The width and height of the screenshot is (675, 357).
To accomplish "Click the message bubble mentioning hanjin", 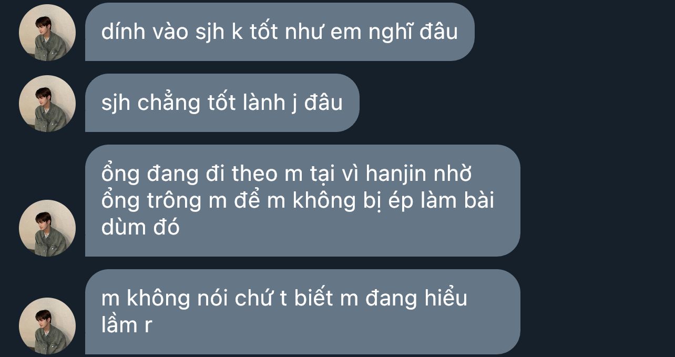I will click(x=303, y=200).
